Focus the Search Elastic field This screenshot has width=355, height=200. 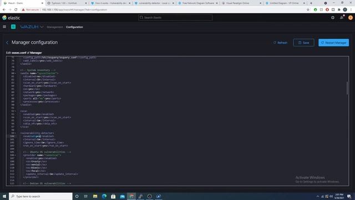(x=175, y=17)
